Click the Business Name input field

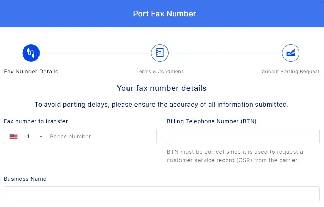pyautogui.click(x=161, y=193)
